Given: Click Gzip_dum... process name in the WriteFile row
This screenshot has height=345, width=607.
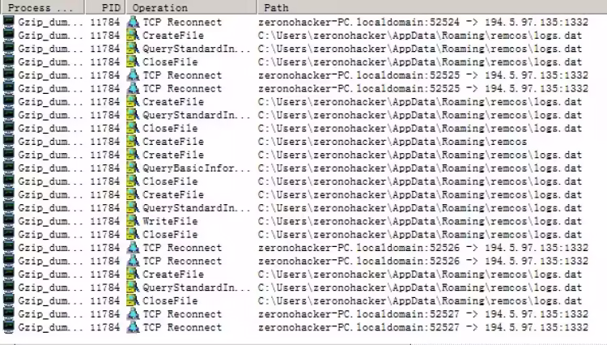Looking at the screenshot, I should [50, 221].
